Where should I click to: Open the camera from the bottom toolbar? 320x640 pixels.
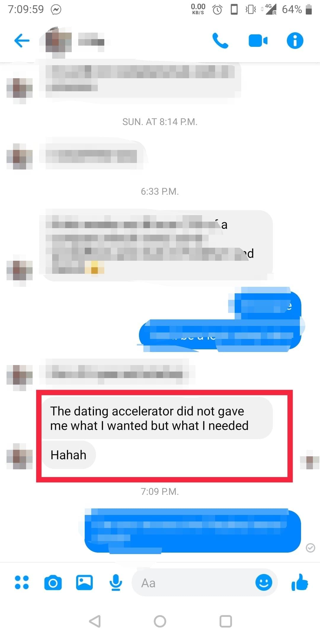[x=53, y=583]
